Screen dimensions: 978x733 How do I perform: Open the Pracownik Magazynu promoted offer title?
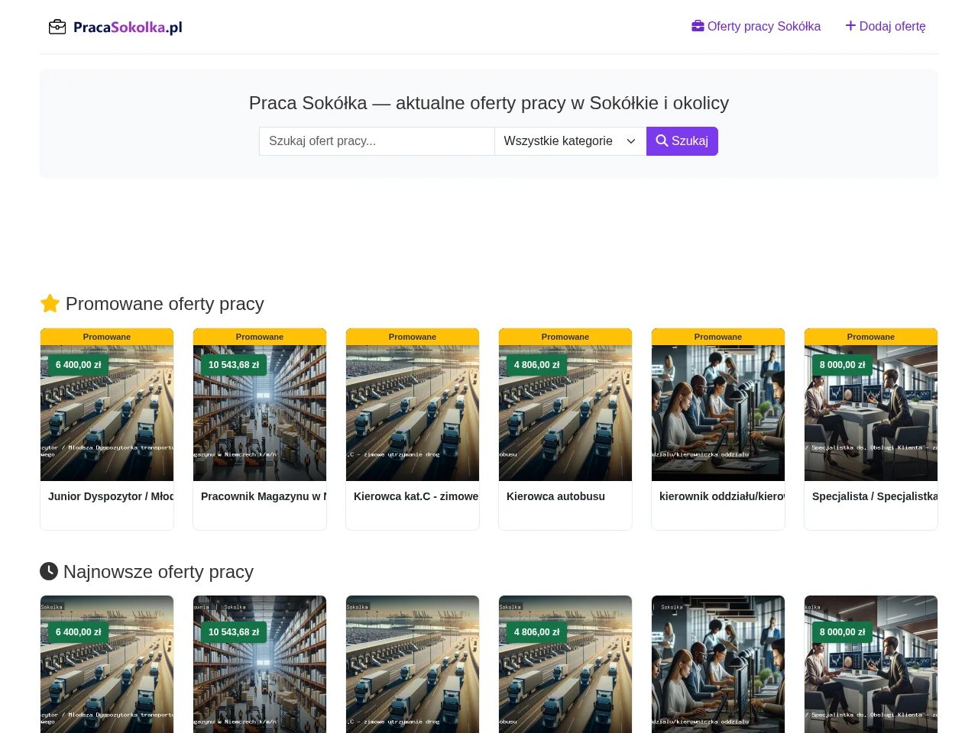tap(264, 496)
